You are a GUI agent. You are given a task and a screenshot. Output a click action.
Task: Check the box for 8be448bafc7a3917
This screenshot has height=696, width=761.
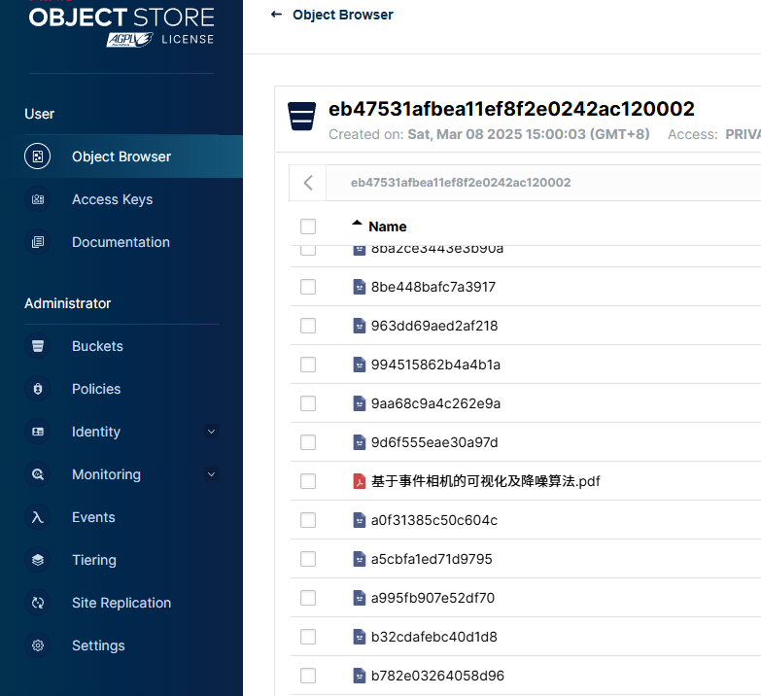point(308,287)
